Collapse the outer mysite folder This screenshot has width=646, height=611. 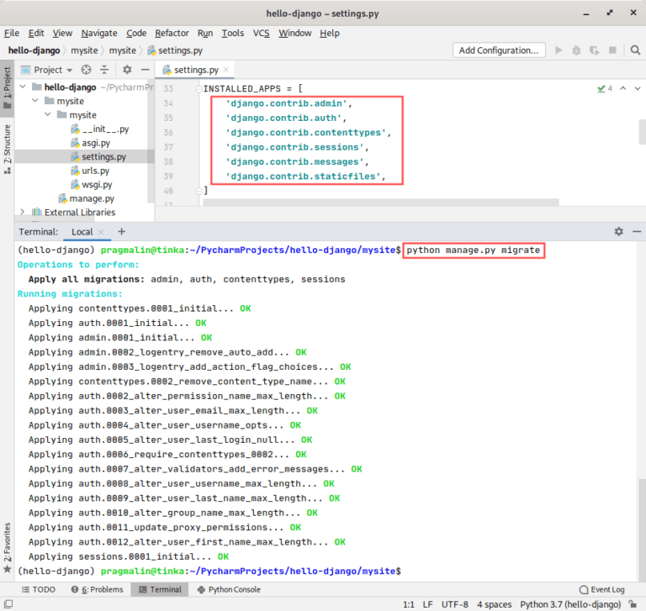click(x=35, y=101)
